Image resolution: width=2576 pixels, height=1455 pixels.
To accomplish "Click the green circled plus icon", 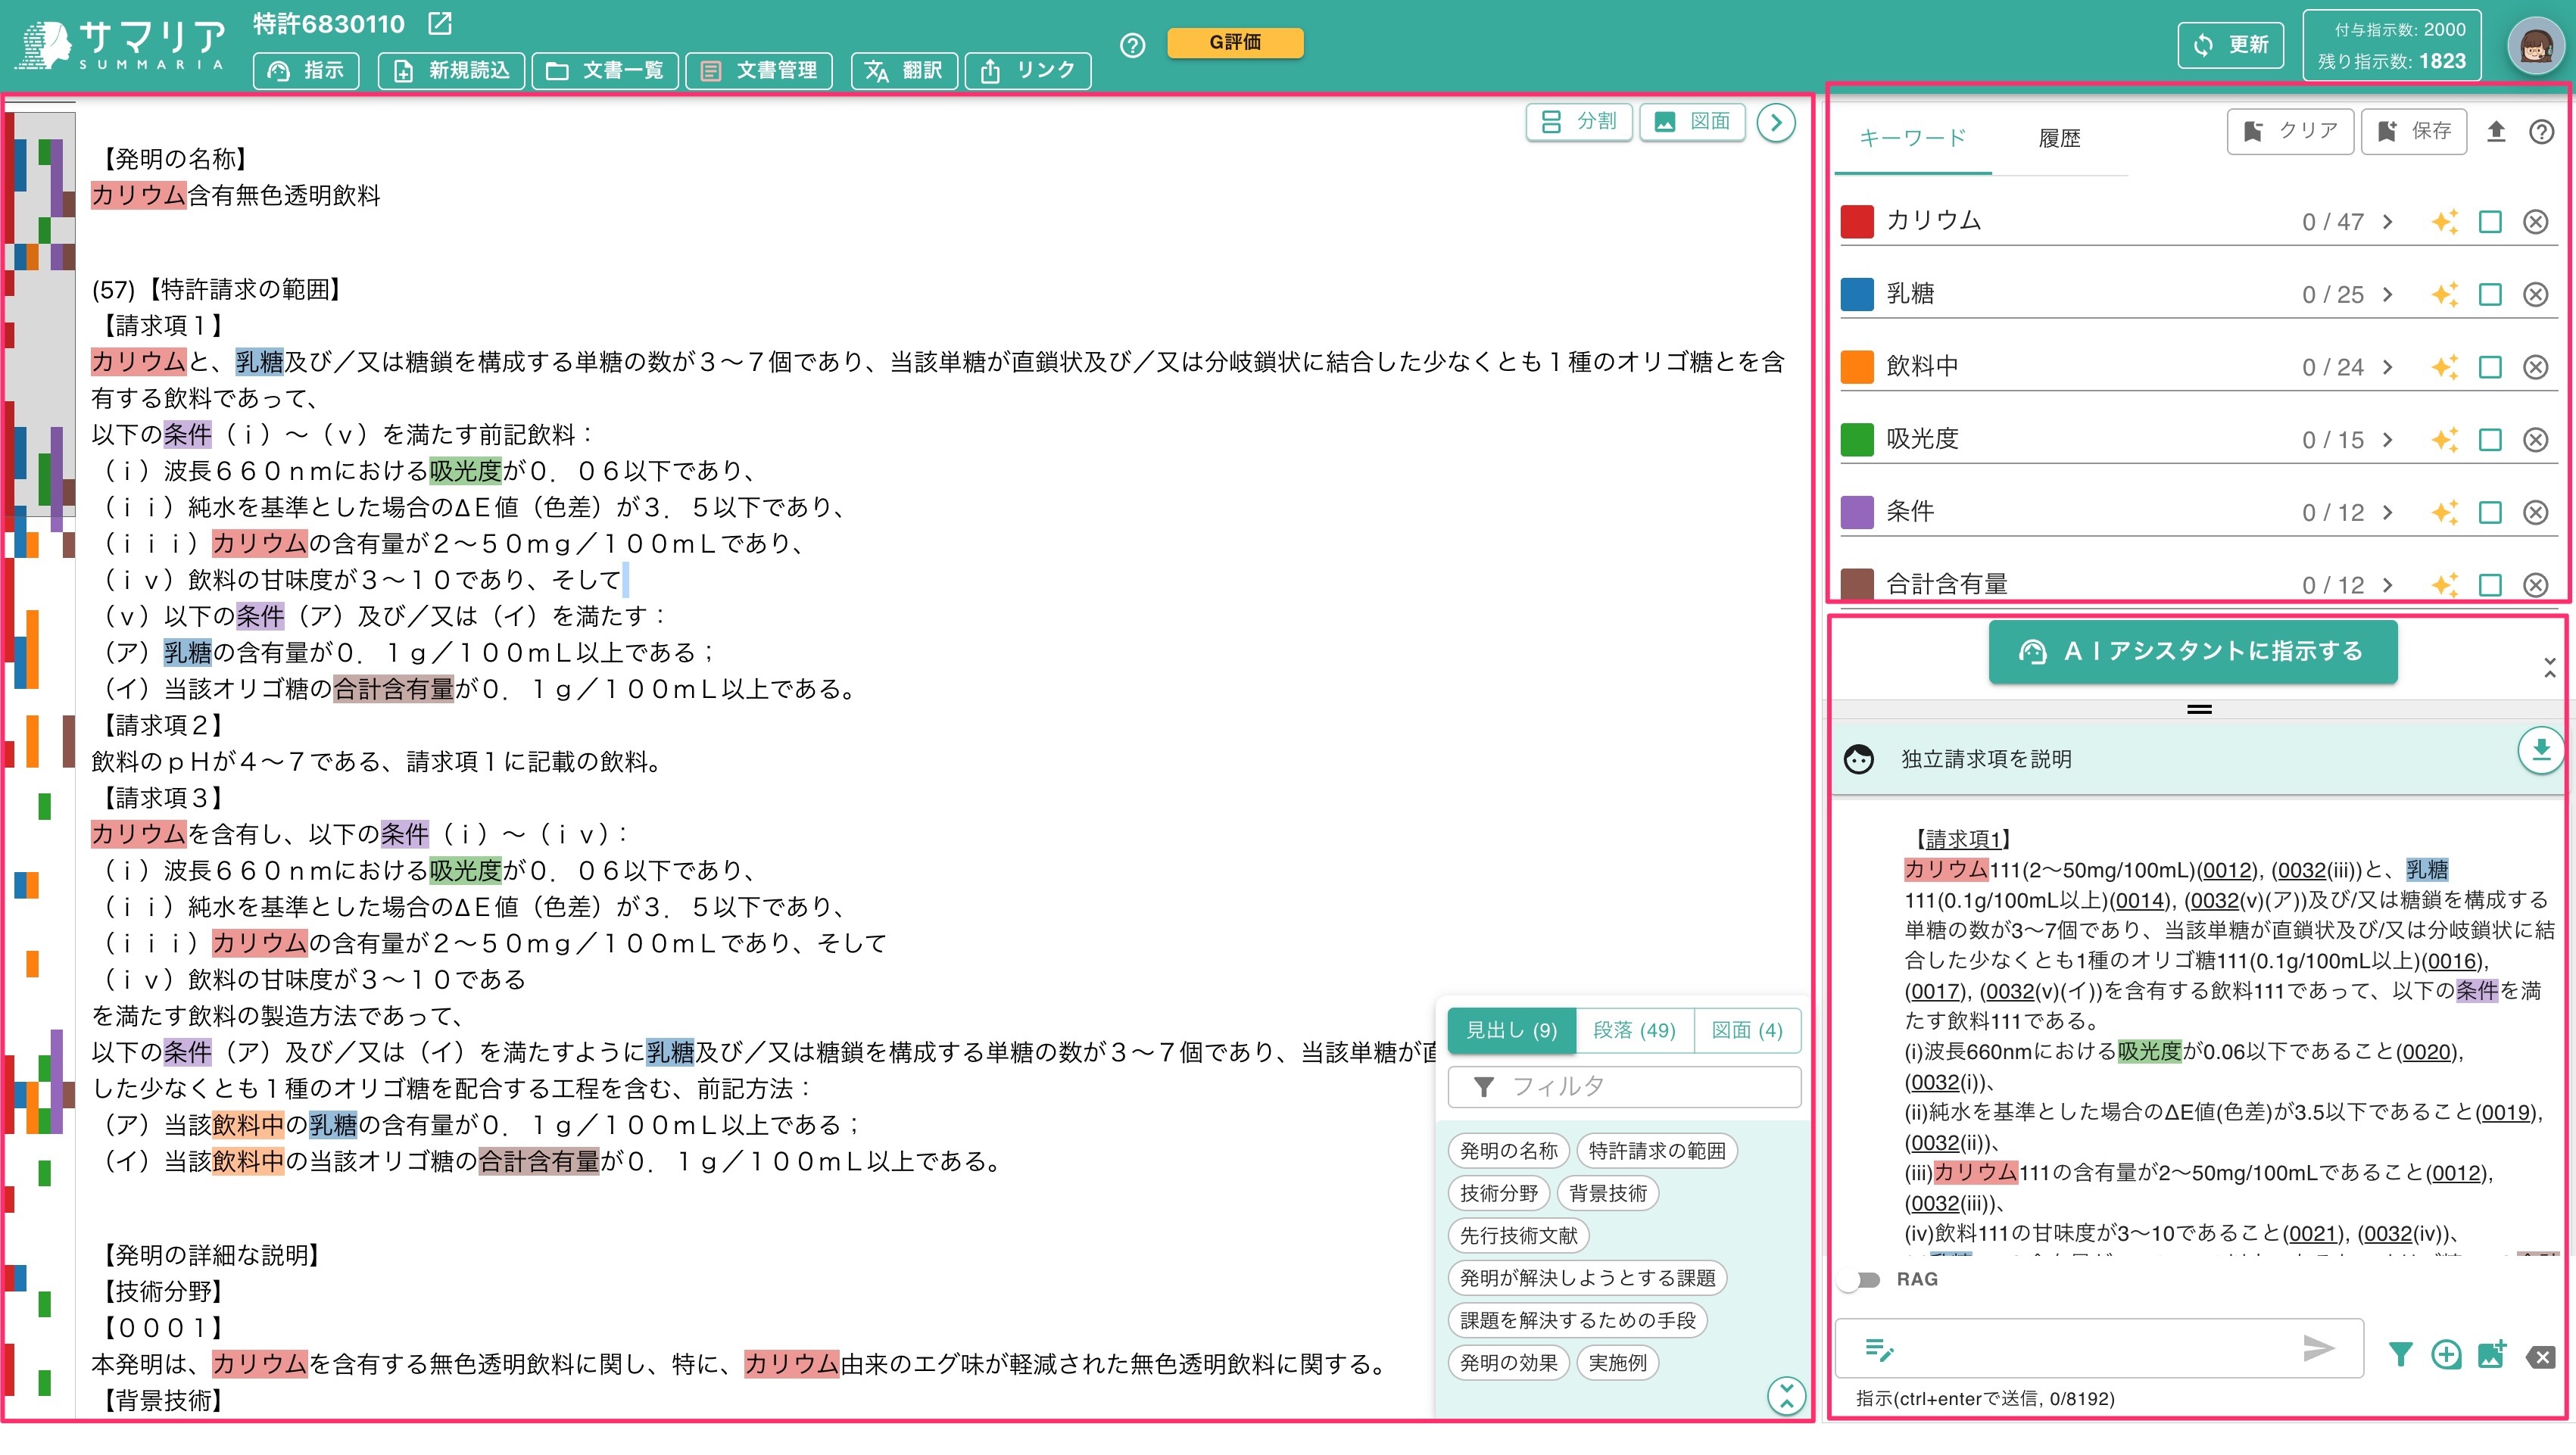I will 2446,1354.
